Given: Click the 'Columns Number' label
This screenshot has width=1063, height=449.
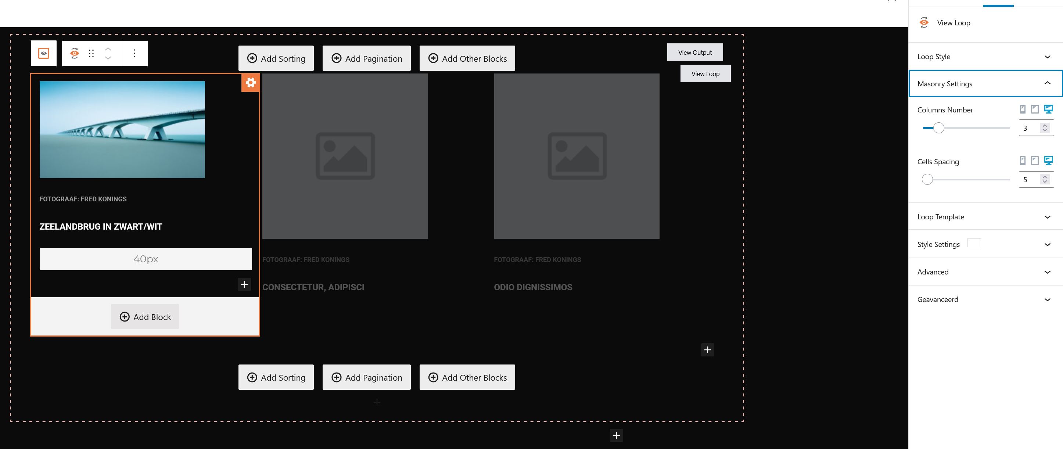Looking at the screenshot, I should (945, 110).
